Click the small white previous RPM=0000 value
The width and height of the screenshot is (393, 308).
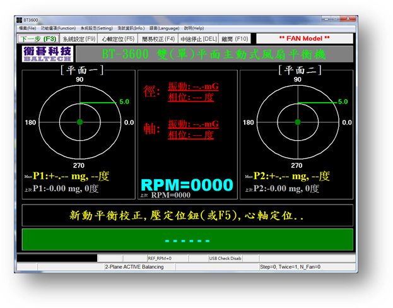click(171, 195)
